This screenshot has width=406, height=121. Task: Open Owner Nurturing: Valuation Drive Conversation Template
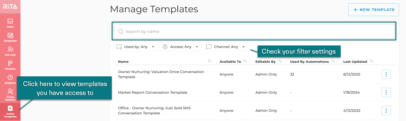(x=161, y=74)
